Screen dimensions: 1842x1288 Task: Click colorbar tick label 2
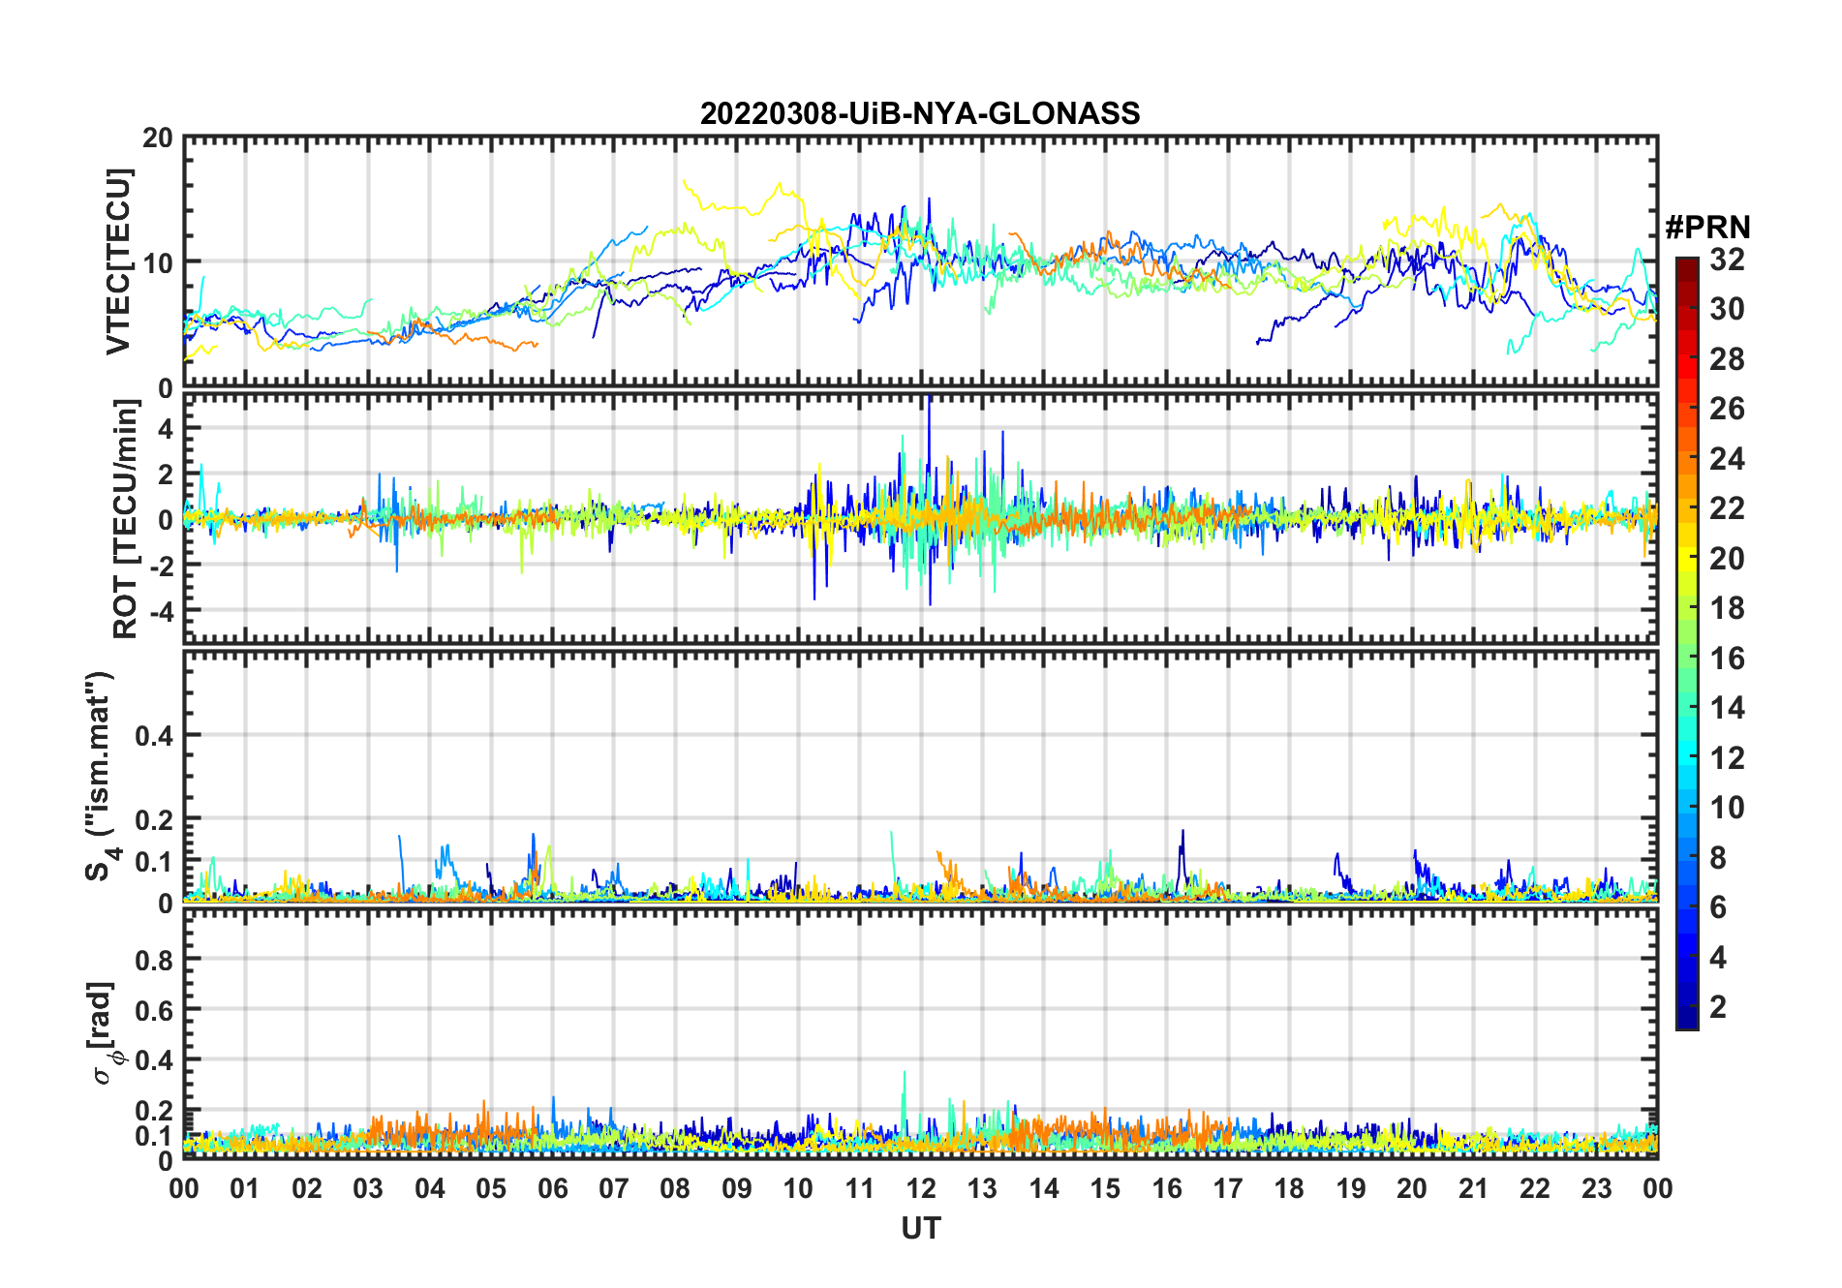pos(1718,1007)
